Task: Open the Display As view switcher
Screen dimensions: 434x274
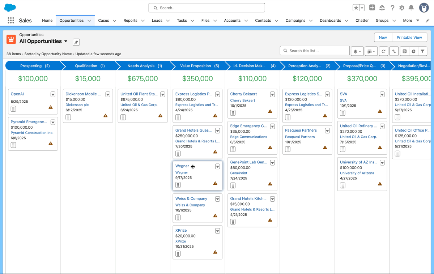Action: point(371,51)
